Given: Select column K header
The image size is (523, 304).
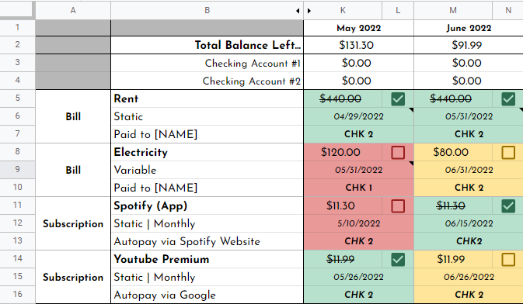Looking at the screenshot, I should [x=343, y=10].
